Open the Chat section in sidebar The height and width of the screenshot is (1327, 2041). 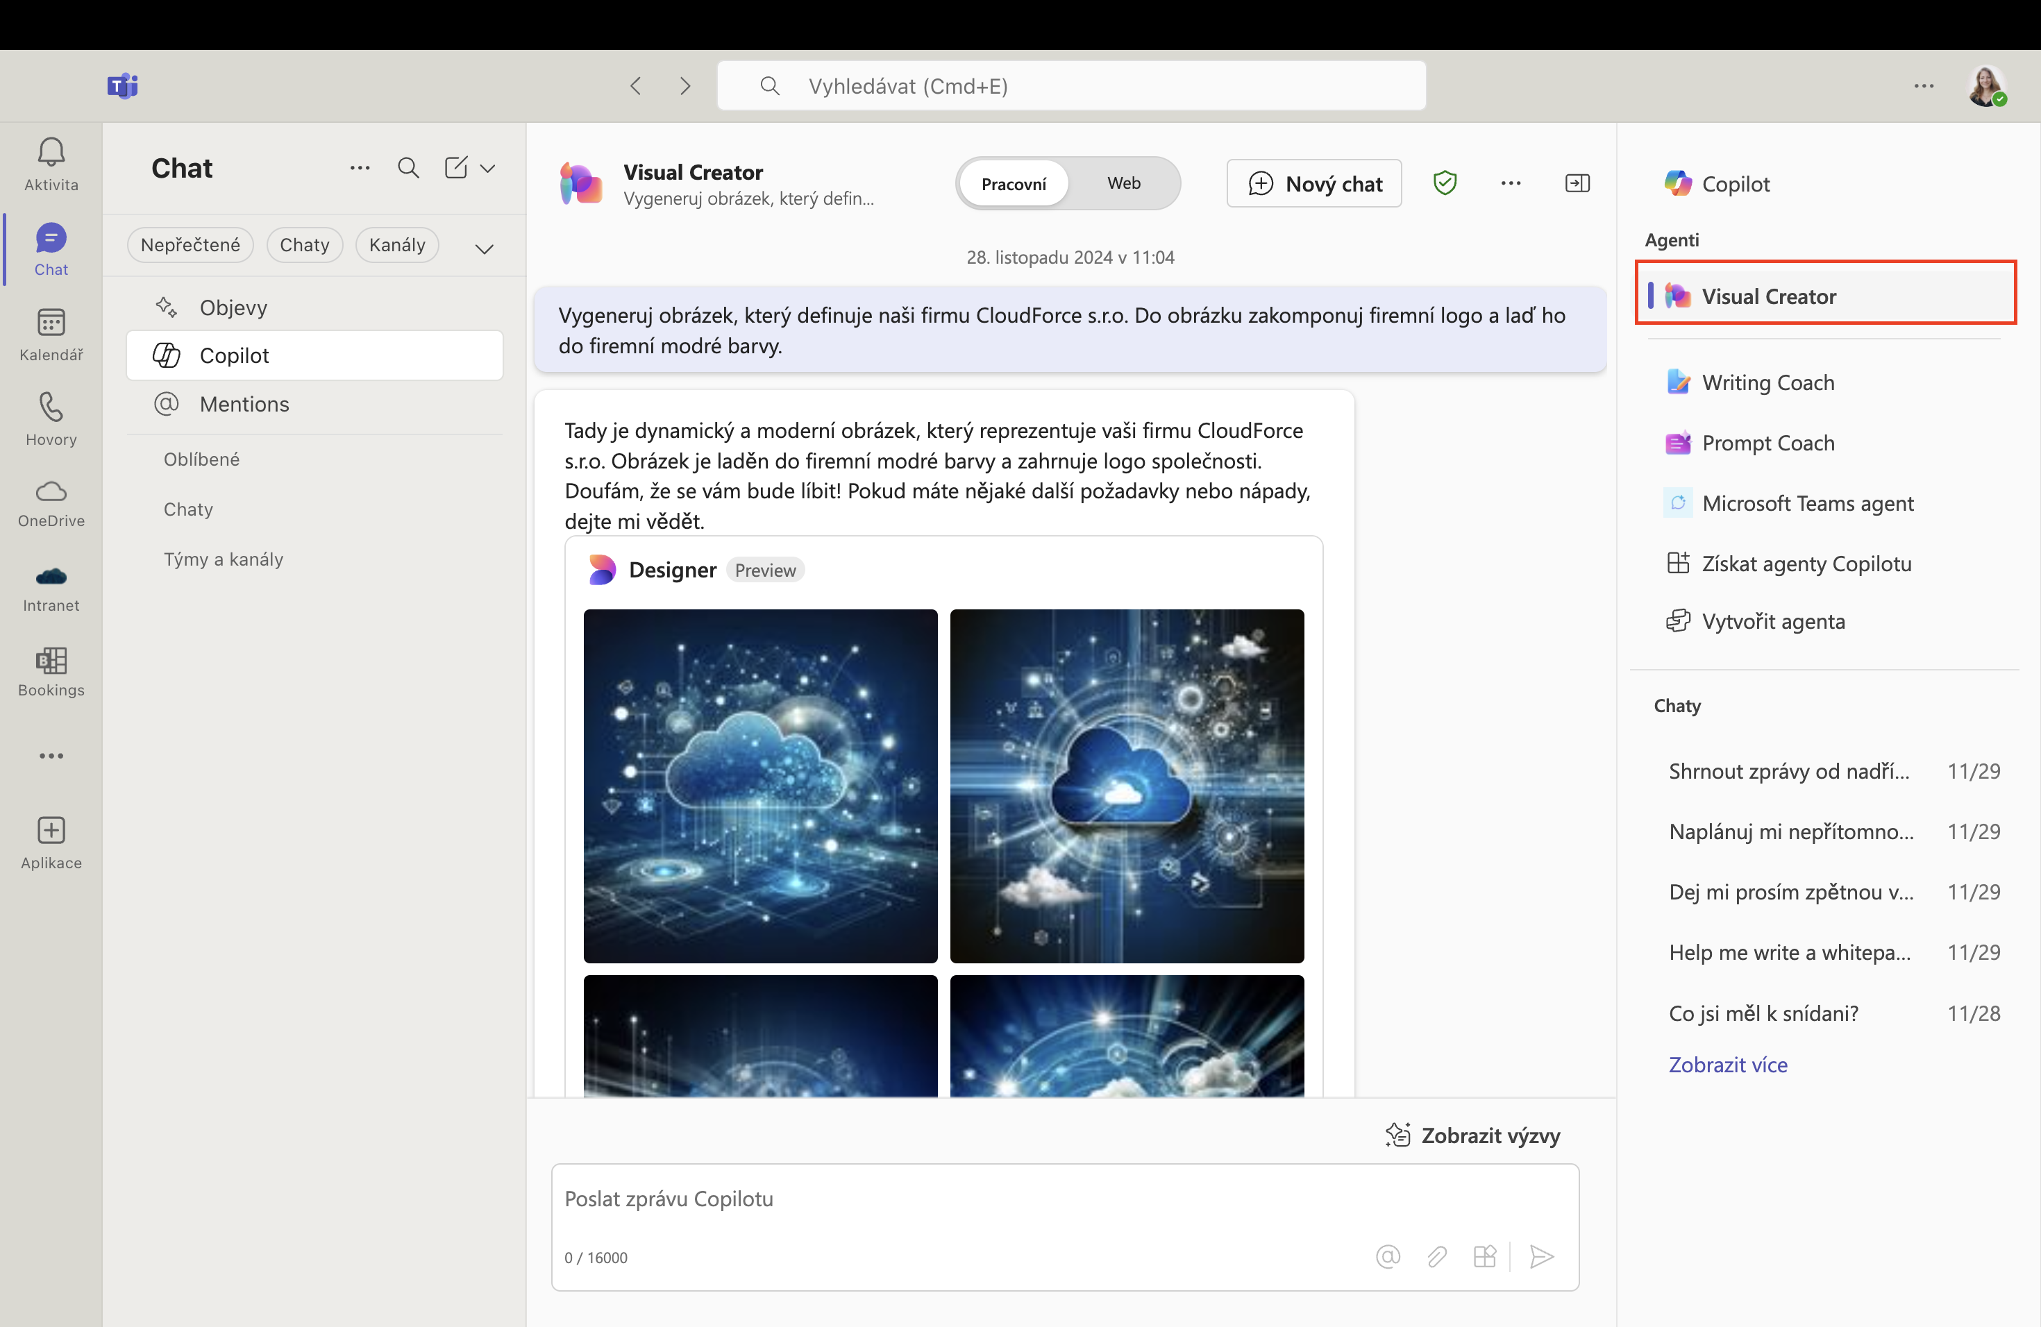51,249
